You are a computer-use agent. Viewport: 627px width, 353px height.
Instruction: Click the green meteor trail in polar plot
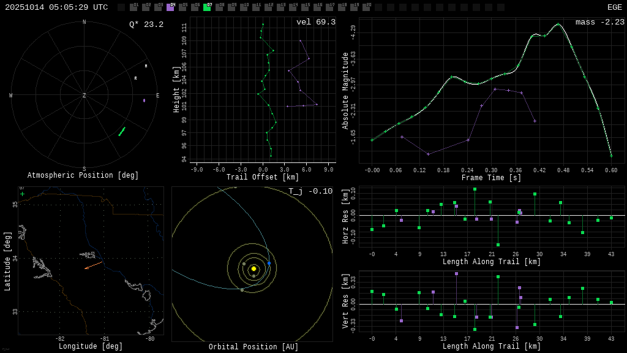tap(122, 132)
